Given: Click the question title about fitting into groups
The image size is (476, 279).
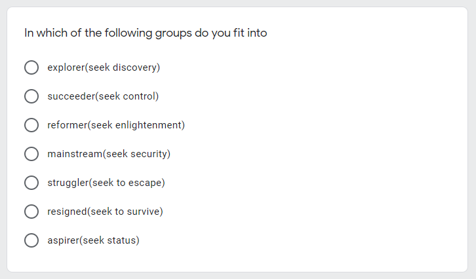Looking at the screenshot, I should coord(146,33).
